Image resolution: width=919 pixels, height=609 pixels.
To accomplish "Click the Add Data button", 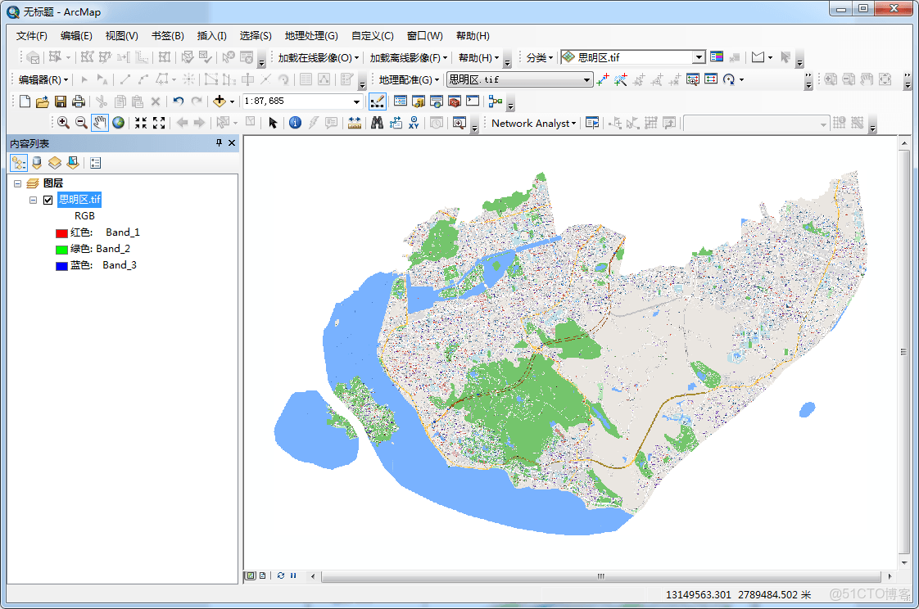I will [x=219, y=101].
